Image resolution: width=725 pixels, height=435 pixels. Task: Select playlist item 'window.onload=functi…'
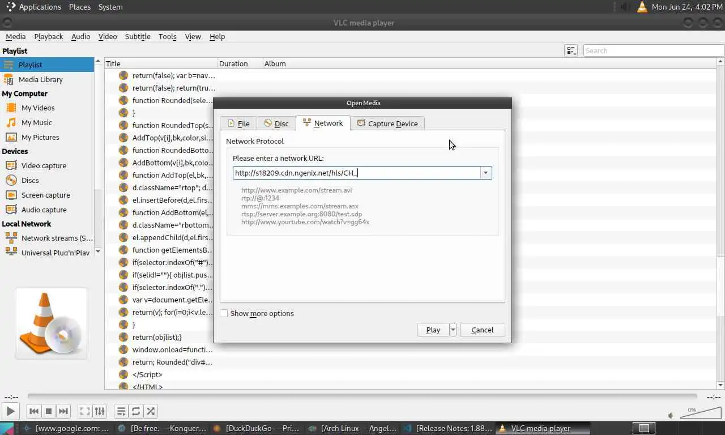[173, 349]
